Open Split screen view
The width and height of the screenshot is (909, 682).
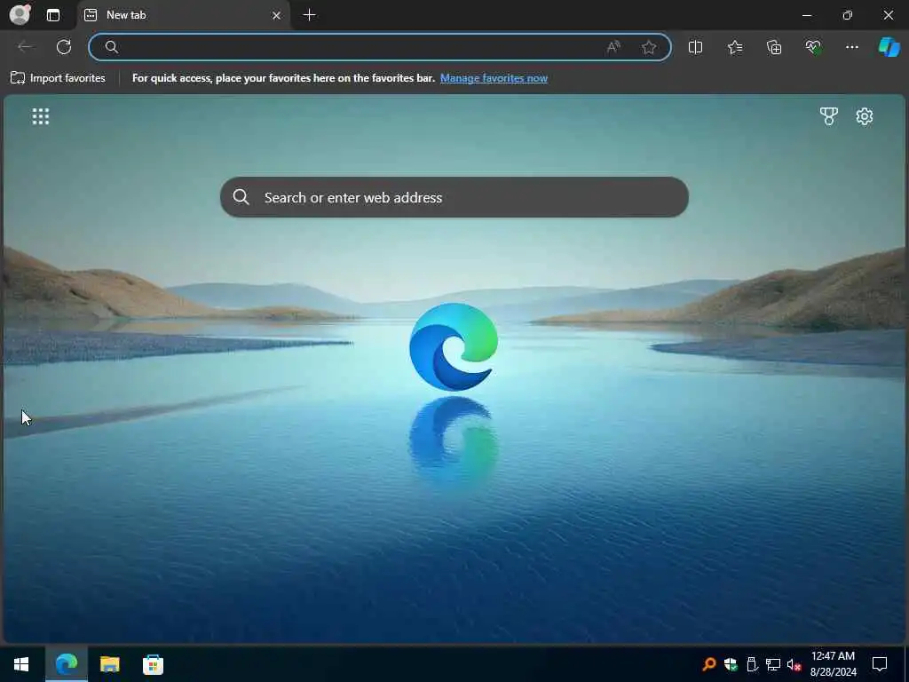pos(695,47)
